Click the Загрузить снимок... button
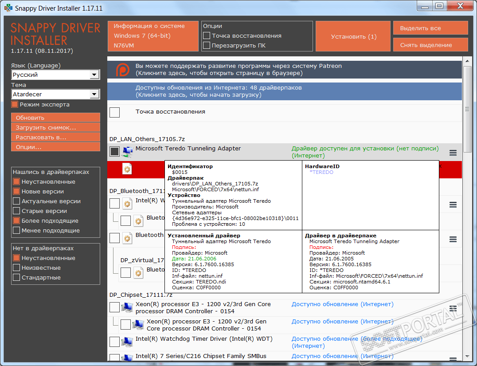 point(56,127)
